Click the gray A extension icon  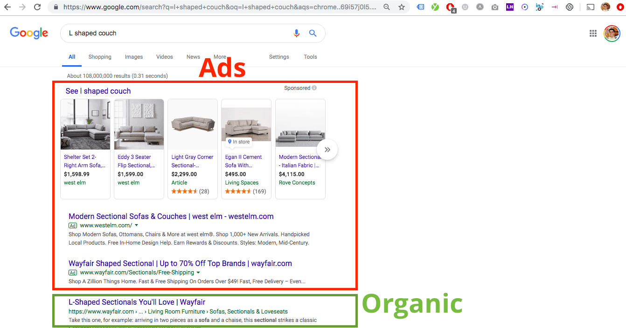(x=480, y=7)
